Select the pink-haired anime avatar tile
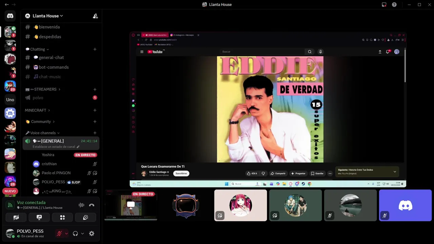The height and width of the screenshot is (244, 434). tap(241, 205)
